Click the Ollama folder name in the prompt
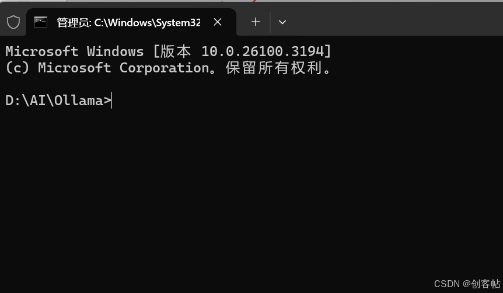The image size is (503, 293). 79,101
